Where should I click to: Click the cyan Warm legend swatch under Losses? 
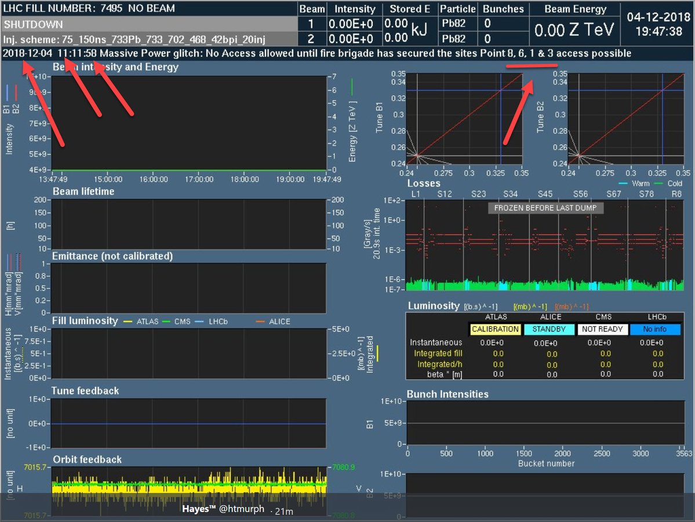pos(623,184)
